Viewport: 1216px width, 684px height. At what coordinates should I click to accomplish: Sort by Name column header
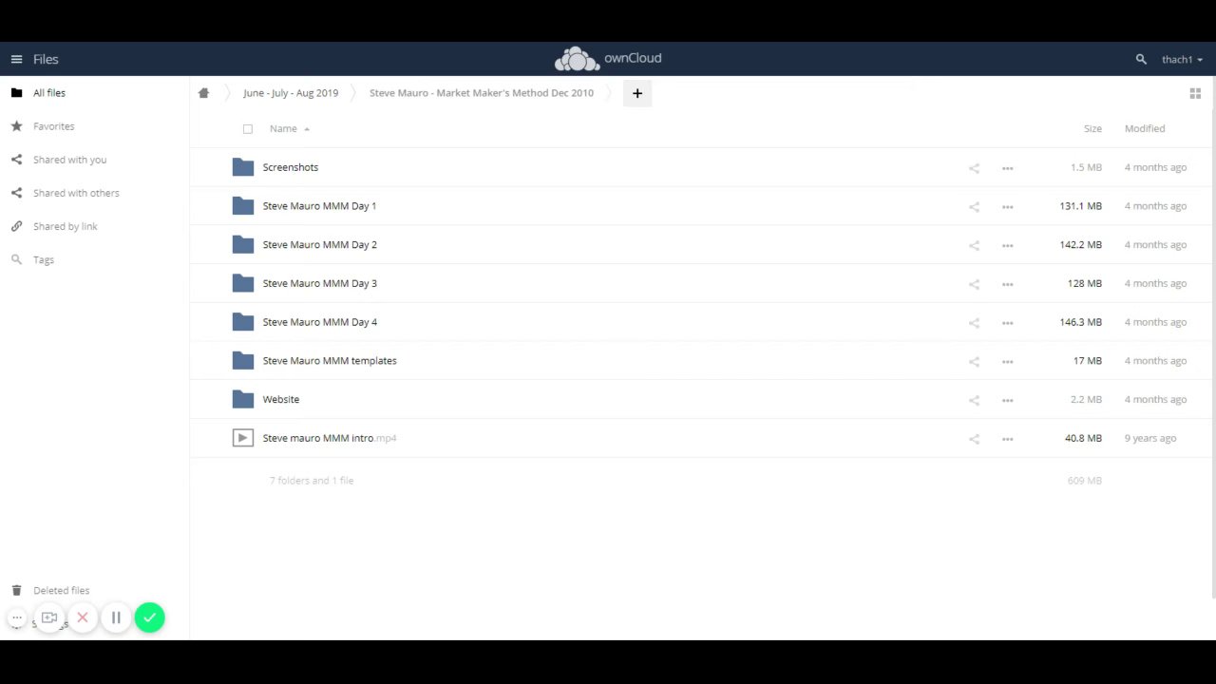click(x=283, y=129)
